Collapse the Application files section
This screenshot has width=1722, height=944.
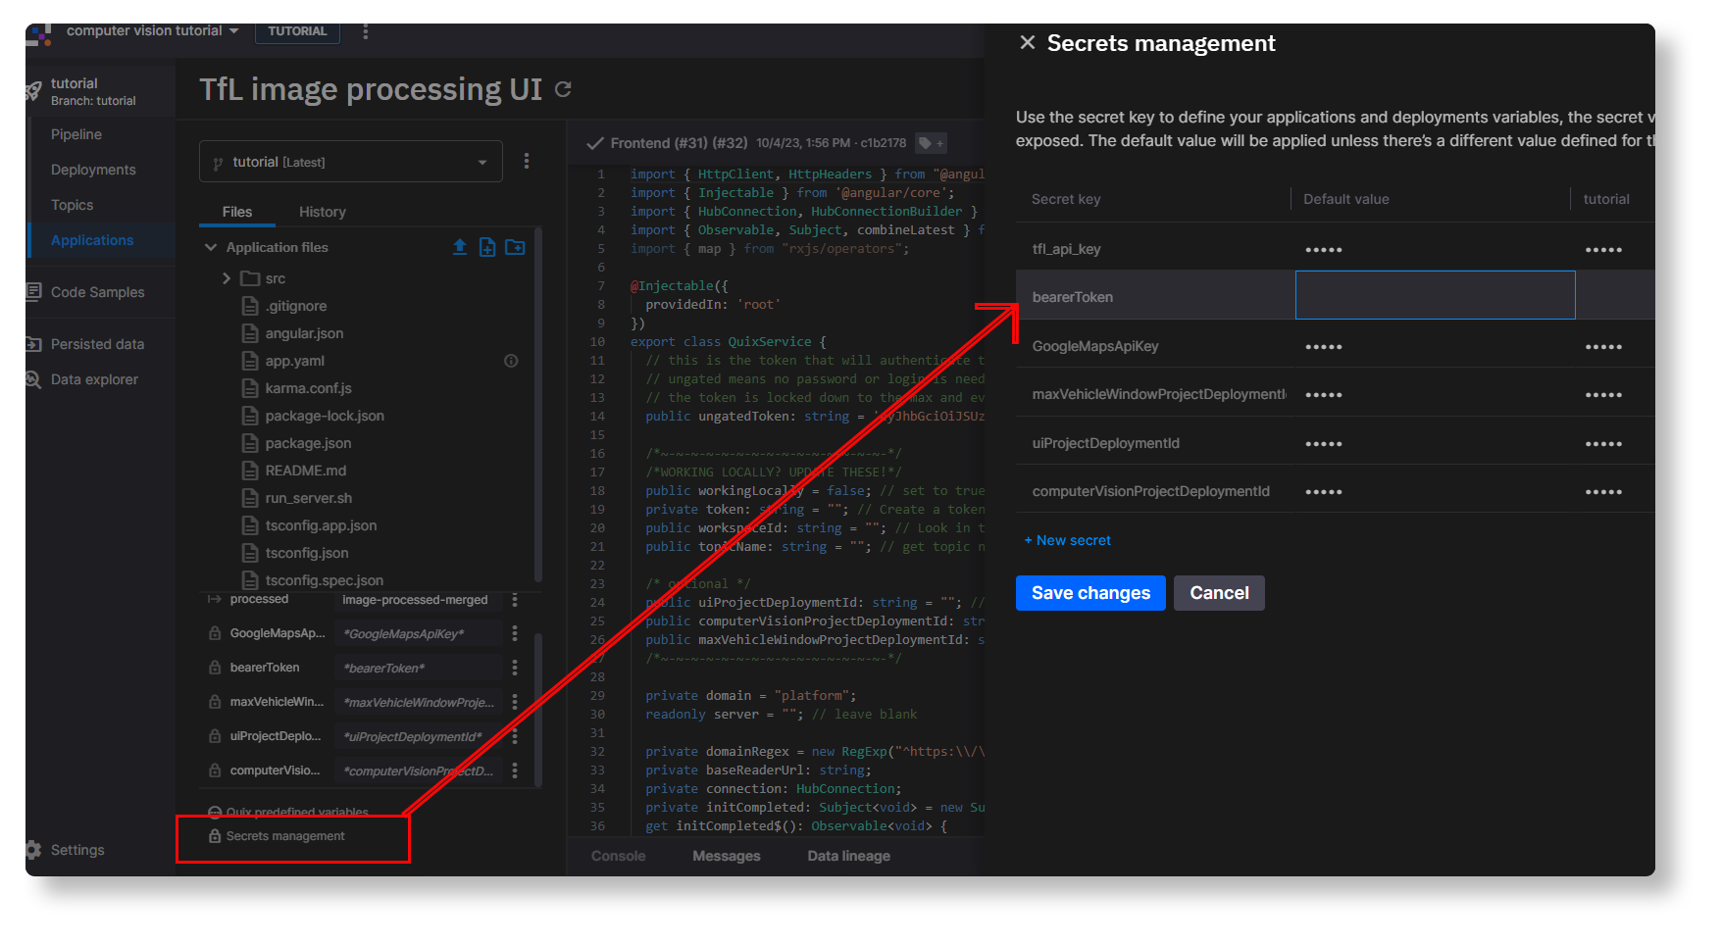pos(211,247)
